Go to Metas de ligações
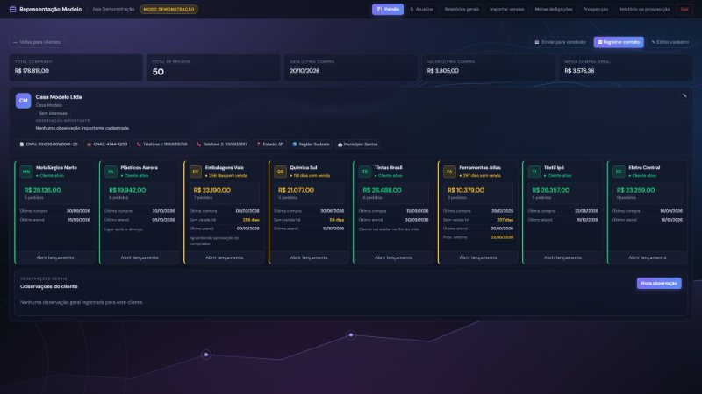The width and height of the screenshot is (702, 394). (x=554, y=9)
